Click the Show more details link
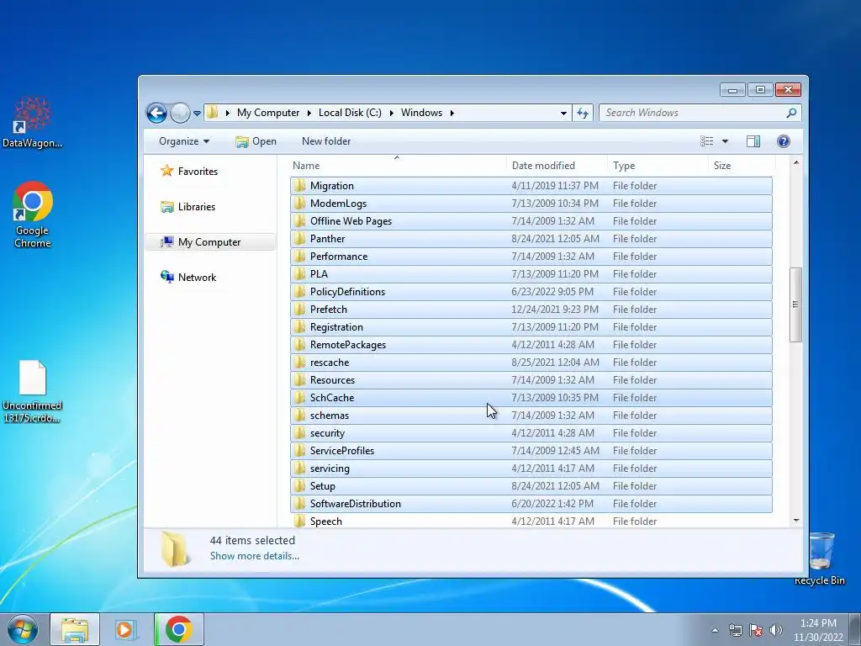 (x=254, y=556)
